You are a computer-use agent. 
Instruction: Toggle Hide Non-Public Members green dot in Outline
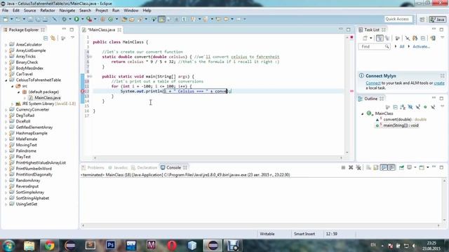[425, 107]
